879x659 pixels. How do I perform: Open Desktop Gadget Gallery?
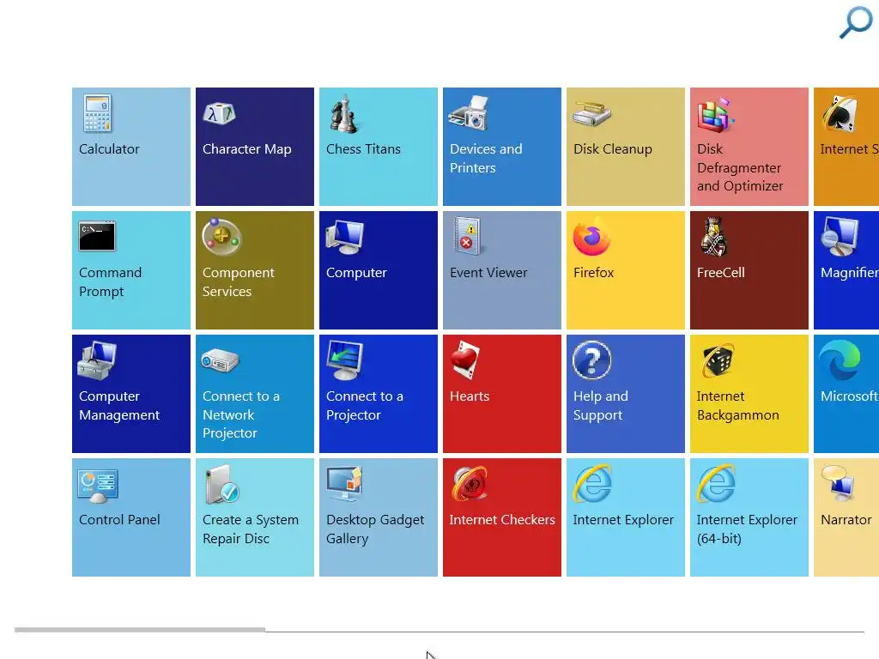[x=379, y=517]
